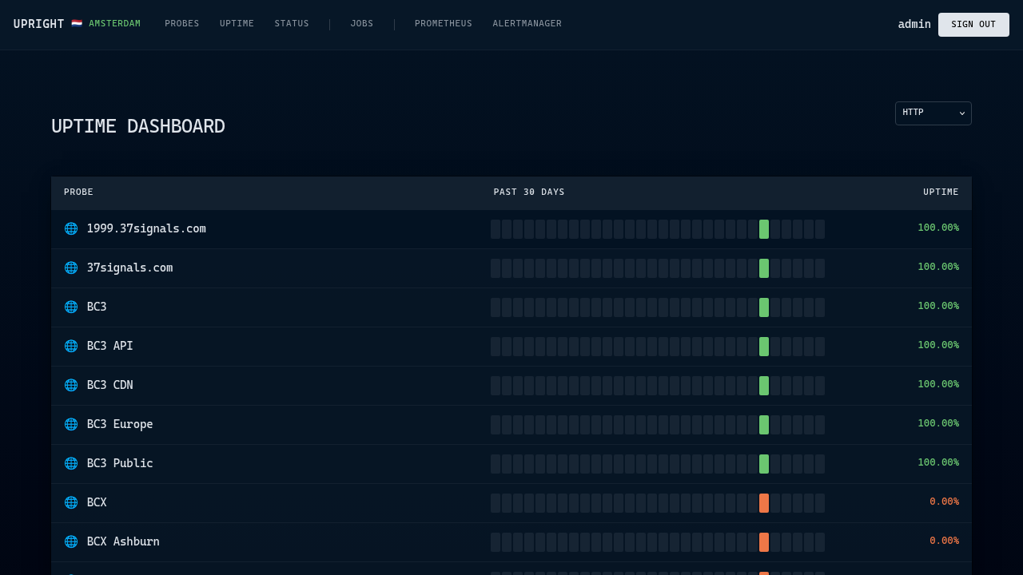Click the globe icon next to BCX

point(71,502)
